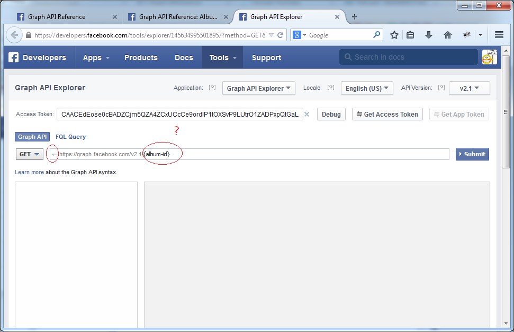This screenshot has height=332, width=514.
Task: Select the Graph API Explorer browser tab
Action: (x=288, y=17)
